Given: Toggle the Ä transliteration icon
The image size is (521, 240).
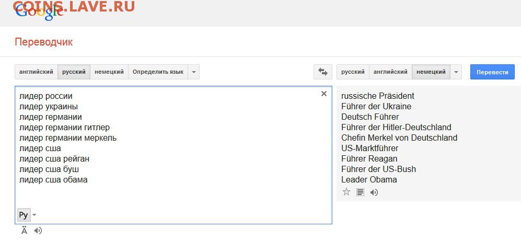Looking at the screenshot, I should (24, 230).
